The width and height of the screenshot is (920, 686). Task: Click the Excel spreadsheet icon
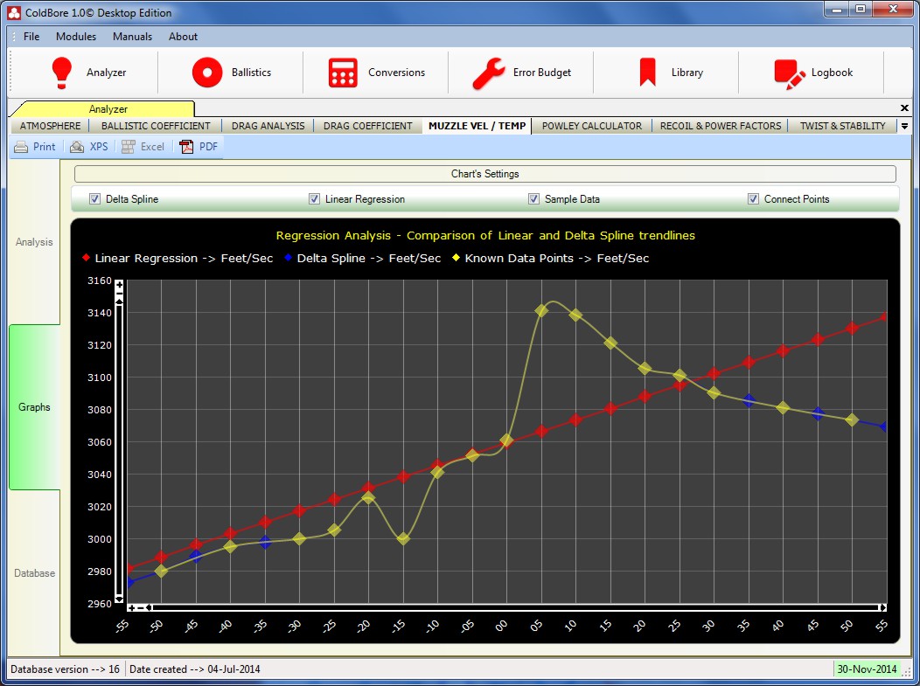pos(129,147)
